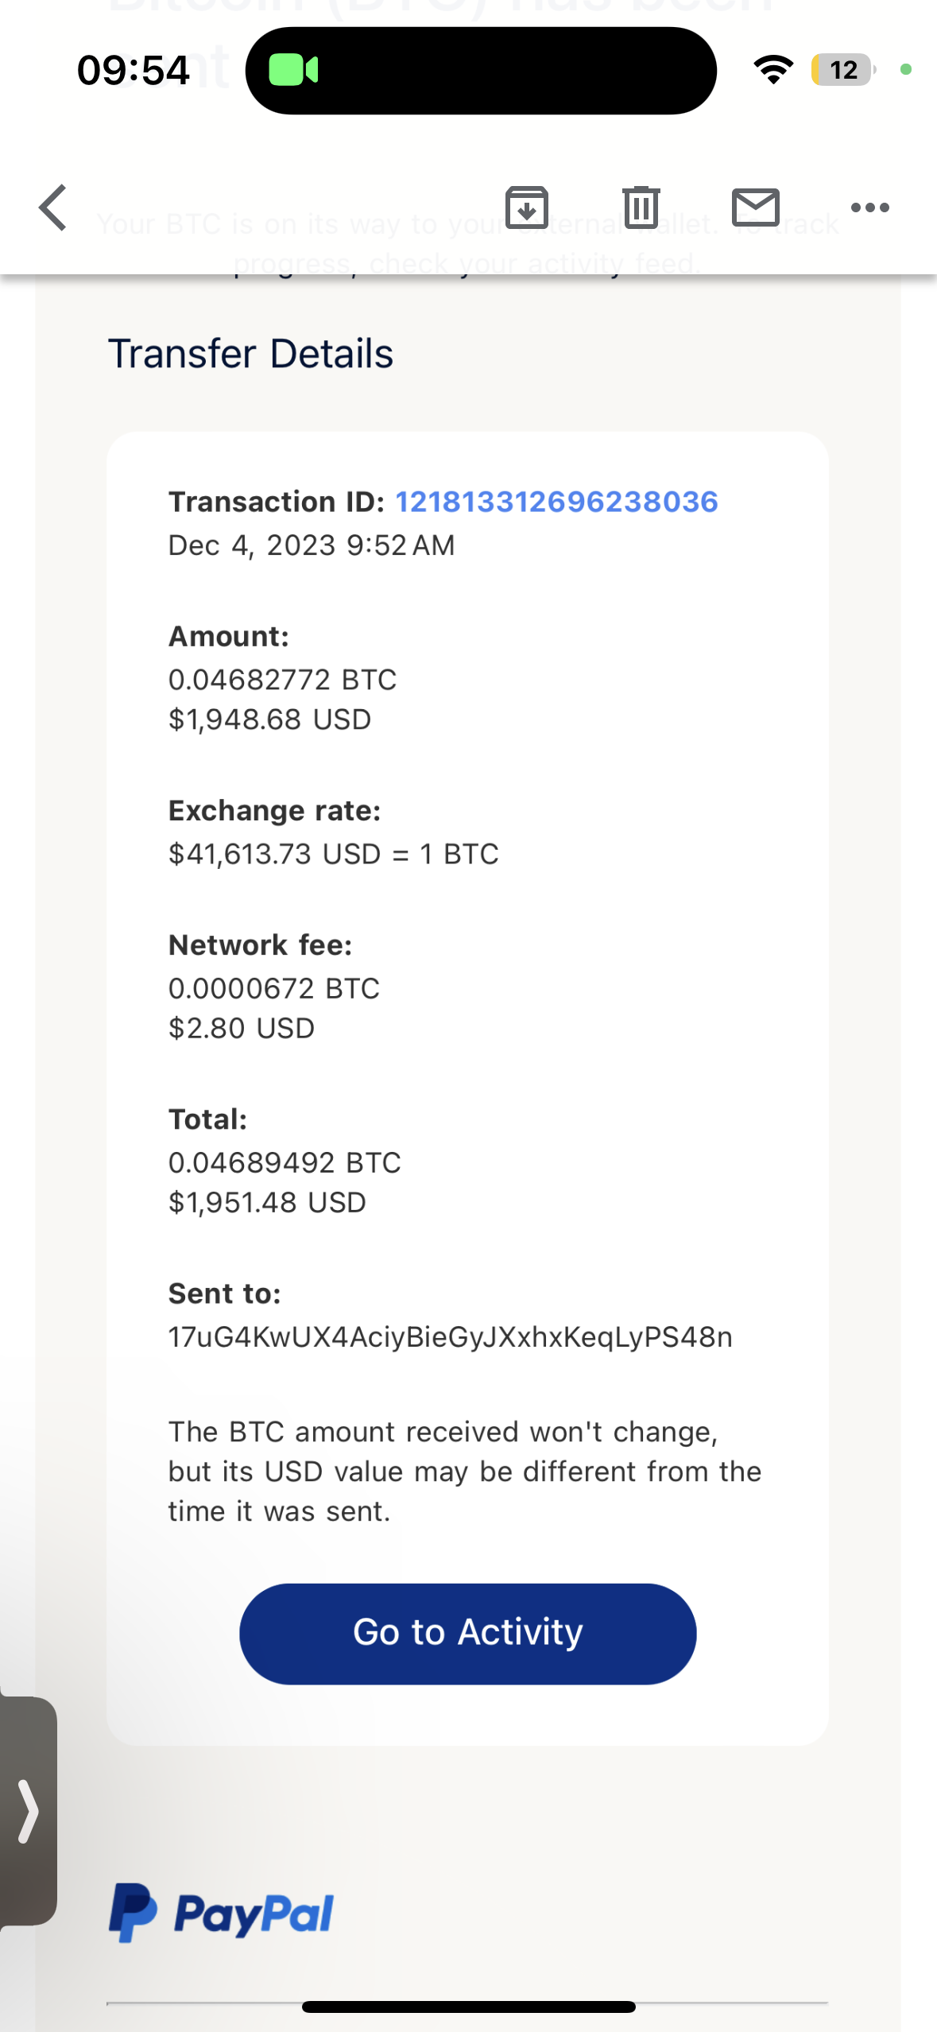Open transaction ID 12181331269623​8036 link
The image size is (937, 2032).
coord(556,502)
